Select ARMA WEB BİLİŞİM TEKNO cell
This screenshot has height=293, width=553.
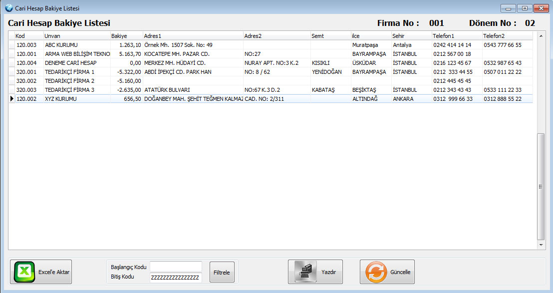77,54
